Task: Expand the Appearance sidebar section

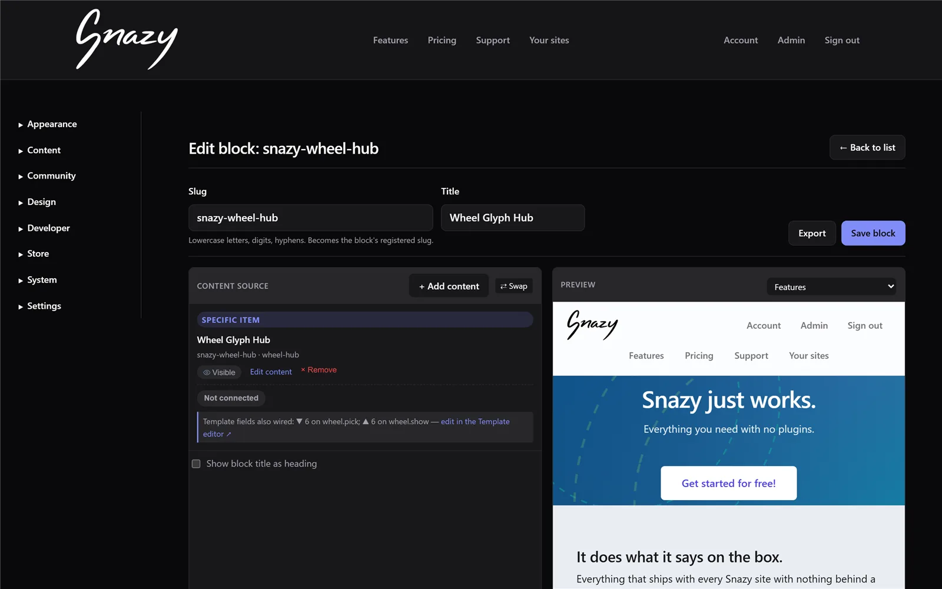Action: coord(48,124)
